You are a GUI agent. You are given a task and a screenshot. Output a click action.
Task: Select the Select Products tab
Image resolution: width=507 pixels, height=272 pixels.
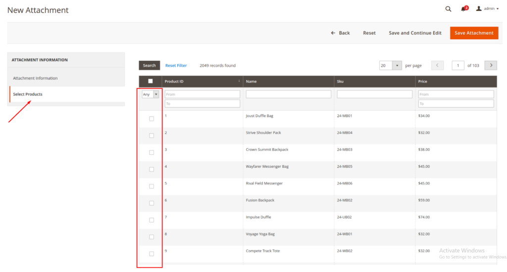tap(28, 94)
